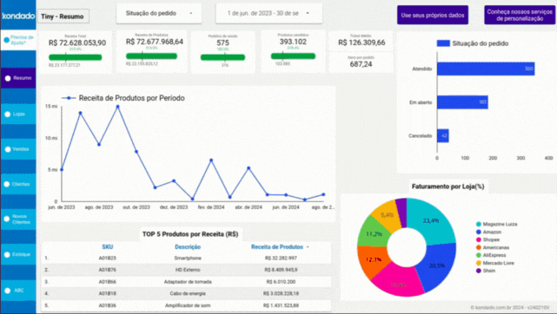Switch to Clientes page
557x314 pixels.
[18, 184]
